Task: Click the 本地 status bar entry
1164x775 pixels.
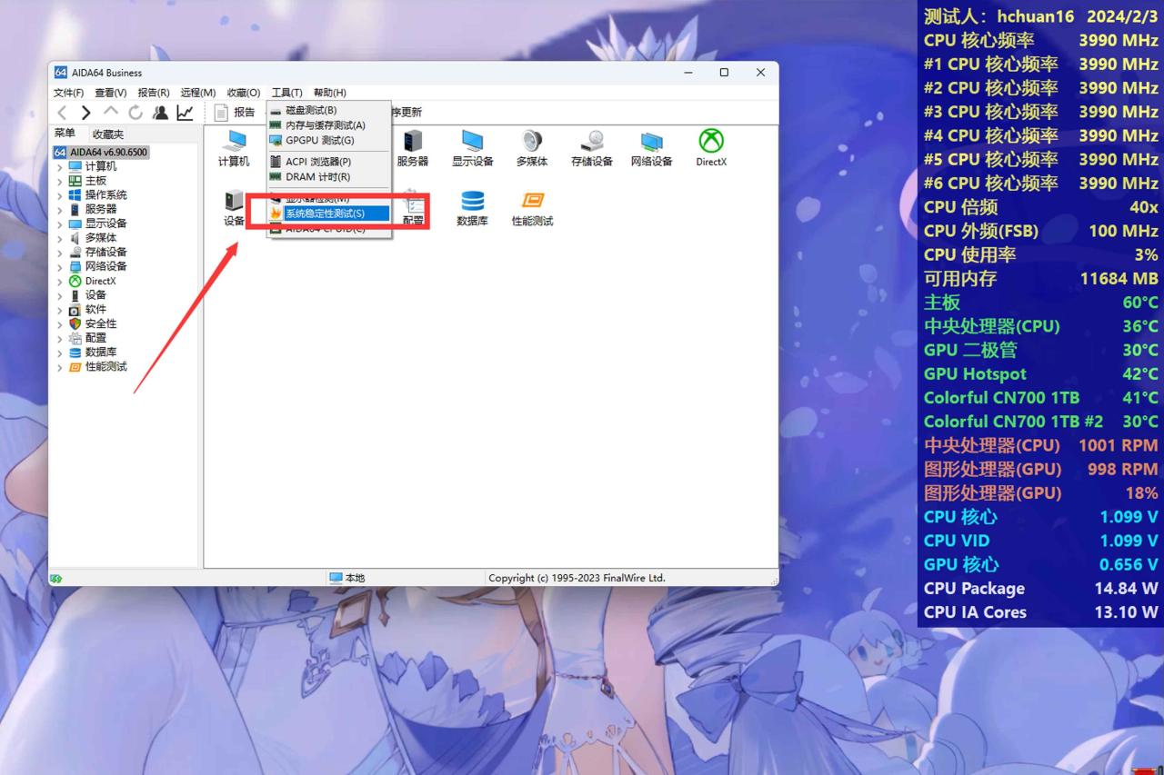Action: click(x=347, y=578)
